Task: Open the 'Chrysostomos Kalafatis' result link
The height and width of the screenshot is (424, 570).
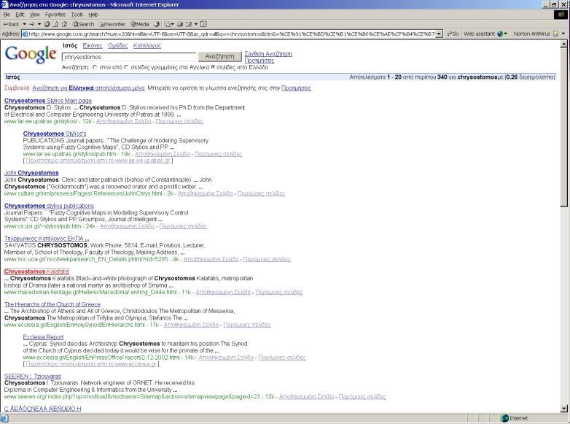Action: pos(36,271)
